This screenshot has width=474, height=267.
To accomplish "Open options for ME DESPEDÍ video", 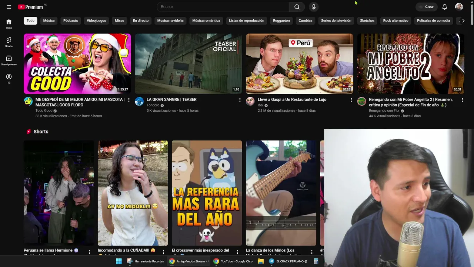I will coord(129,100).
